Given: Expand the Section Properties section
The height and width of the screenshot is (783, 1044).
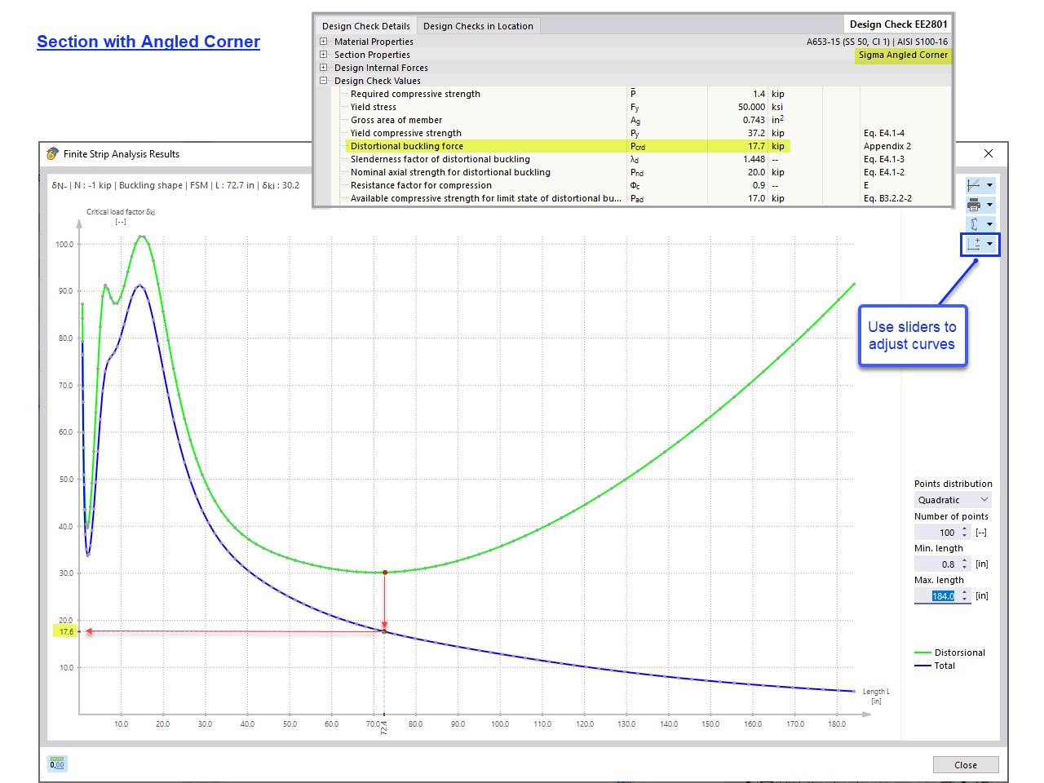Looking at the screenshot, I should click(323, 55).
